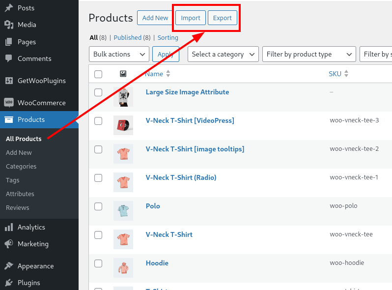This screenshot has height=290, width=392.
Task: Filter by All (8) products
Action: click(98, 37)
